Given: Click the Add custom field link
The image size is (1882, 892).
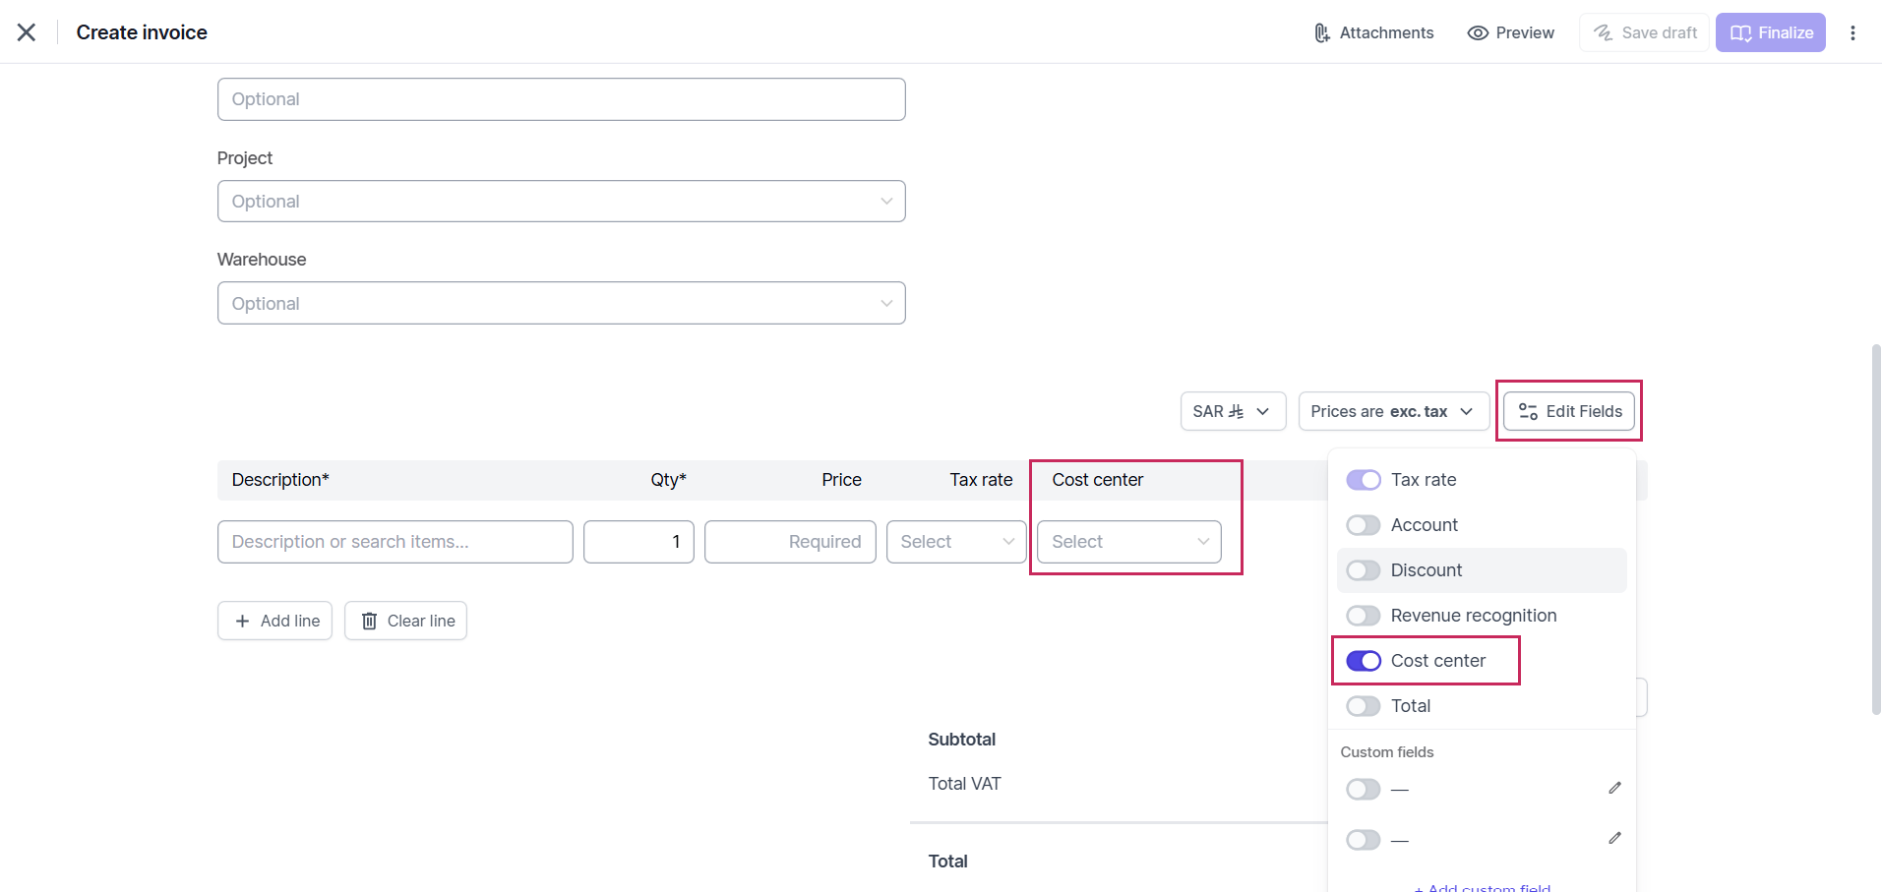Looking at the screenshot, I should pyautogui.click(x=1483, y=887).
